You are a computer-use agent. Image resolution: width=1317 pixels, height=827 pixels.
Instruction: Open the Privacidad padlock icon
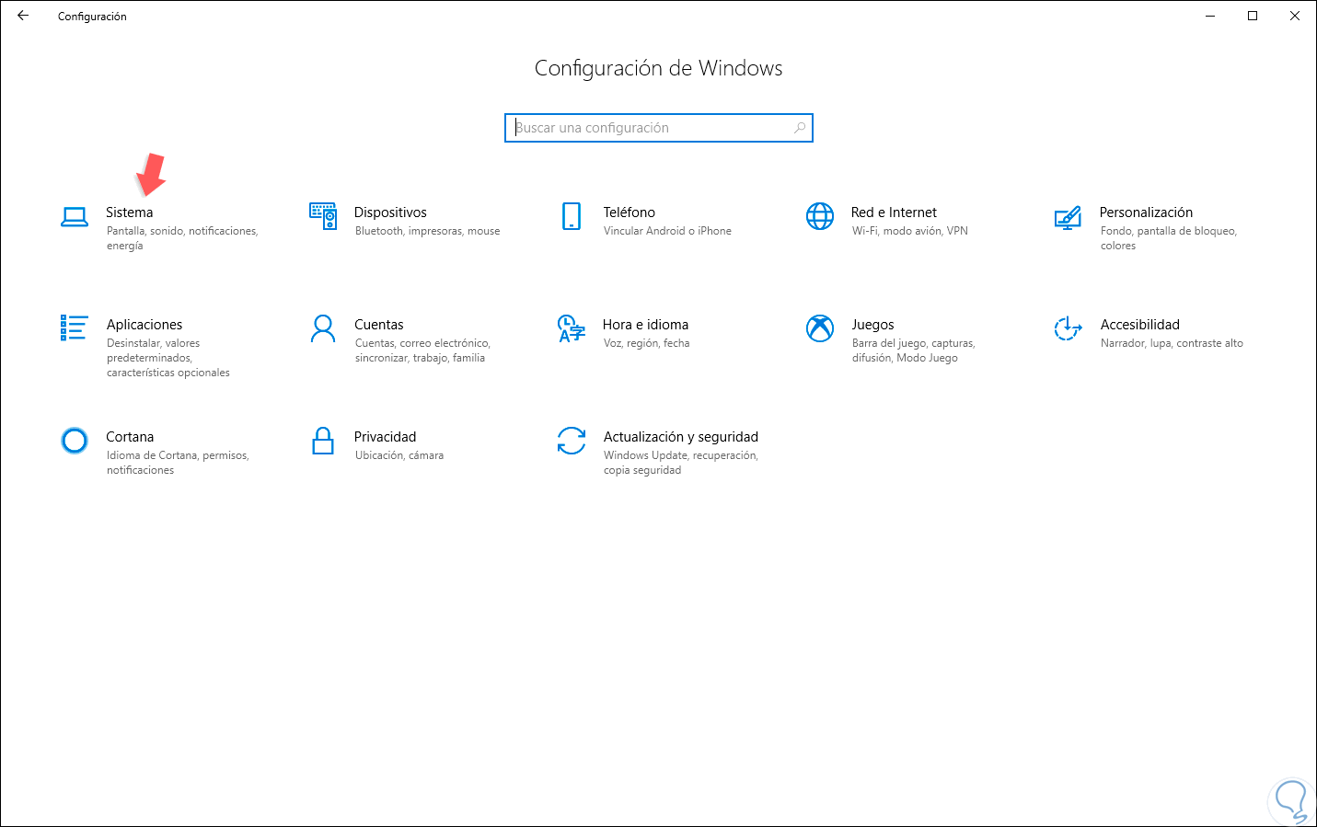click(x=323, y=441)
